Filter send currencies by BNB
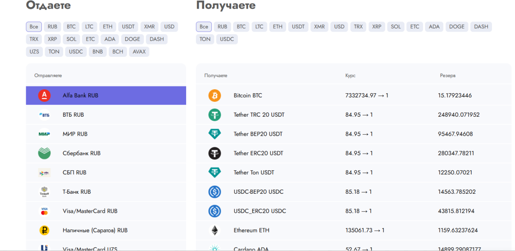The height and width of the screenshot is (251, 515). click(97, 51)
